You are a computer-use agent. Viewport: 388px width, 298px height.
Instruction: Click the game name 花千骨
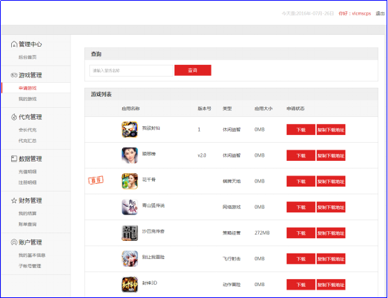coord(149,180)
